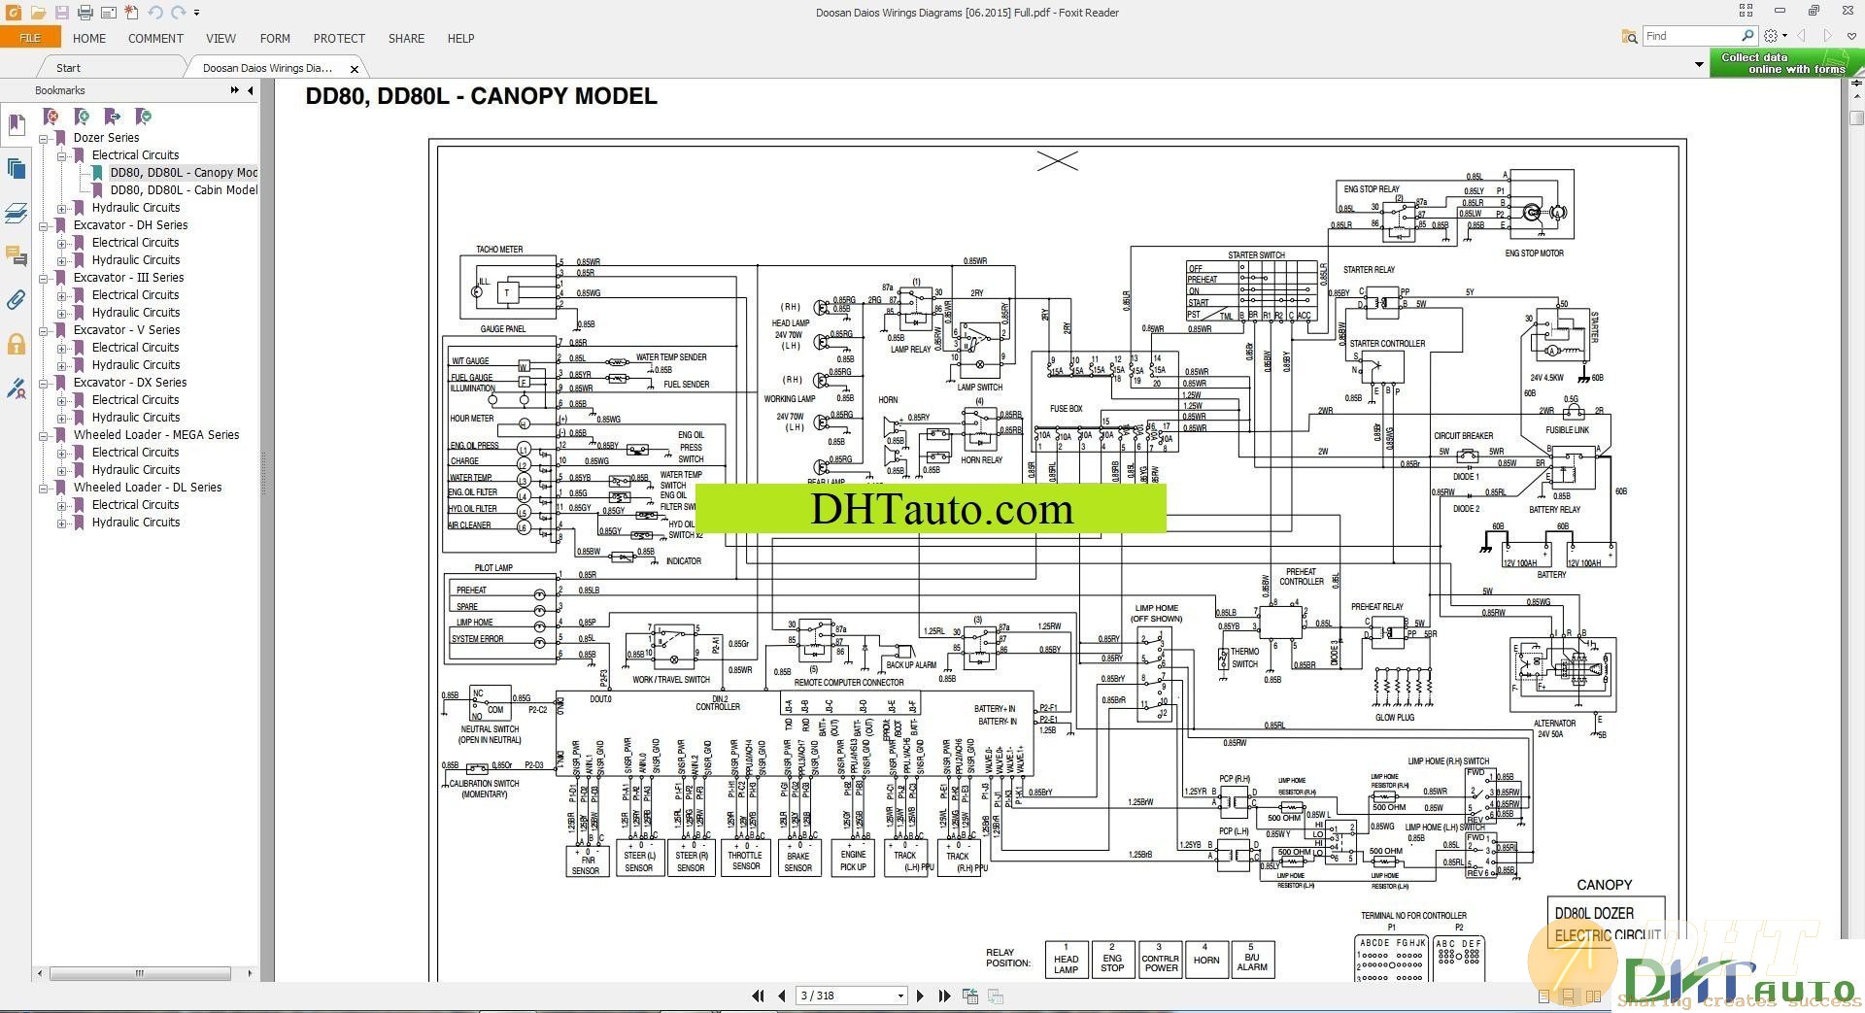Screen dimensions: 1865x1013
Task: Go to the next search result
Action: pos(1827,36)
